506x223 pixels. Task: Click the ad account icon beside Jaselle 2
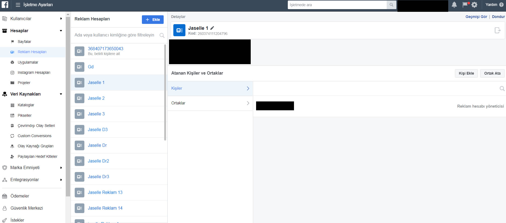coord(80,98)
